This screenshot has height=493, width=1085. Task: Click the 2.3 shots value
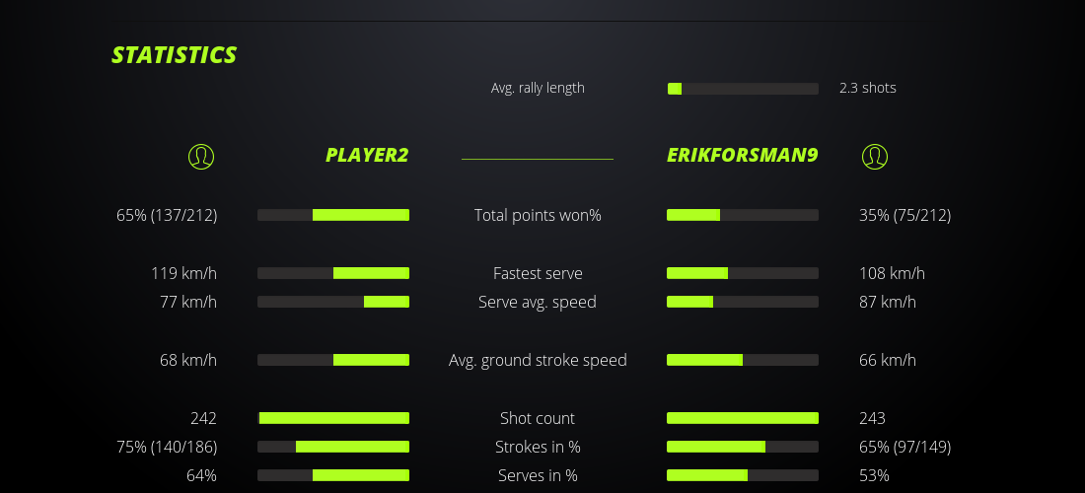868,88
